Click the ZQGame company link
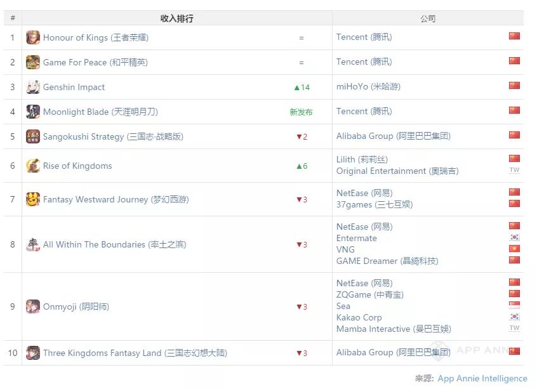 [370, 294]
